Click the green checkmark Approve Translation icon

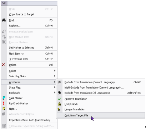pyautogui.click(x=60, y=99)
